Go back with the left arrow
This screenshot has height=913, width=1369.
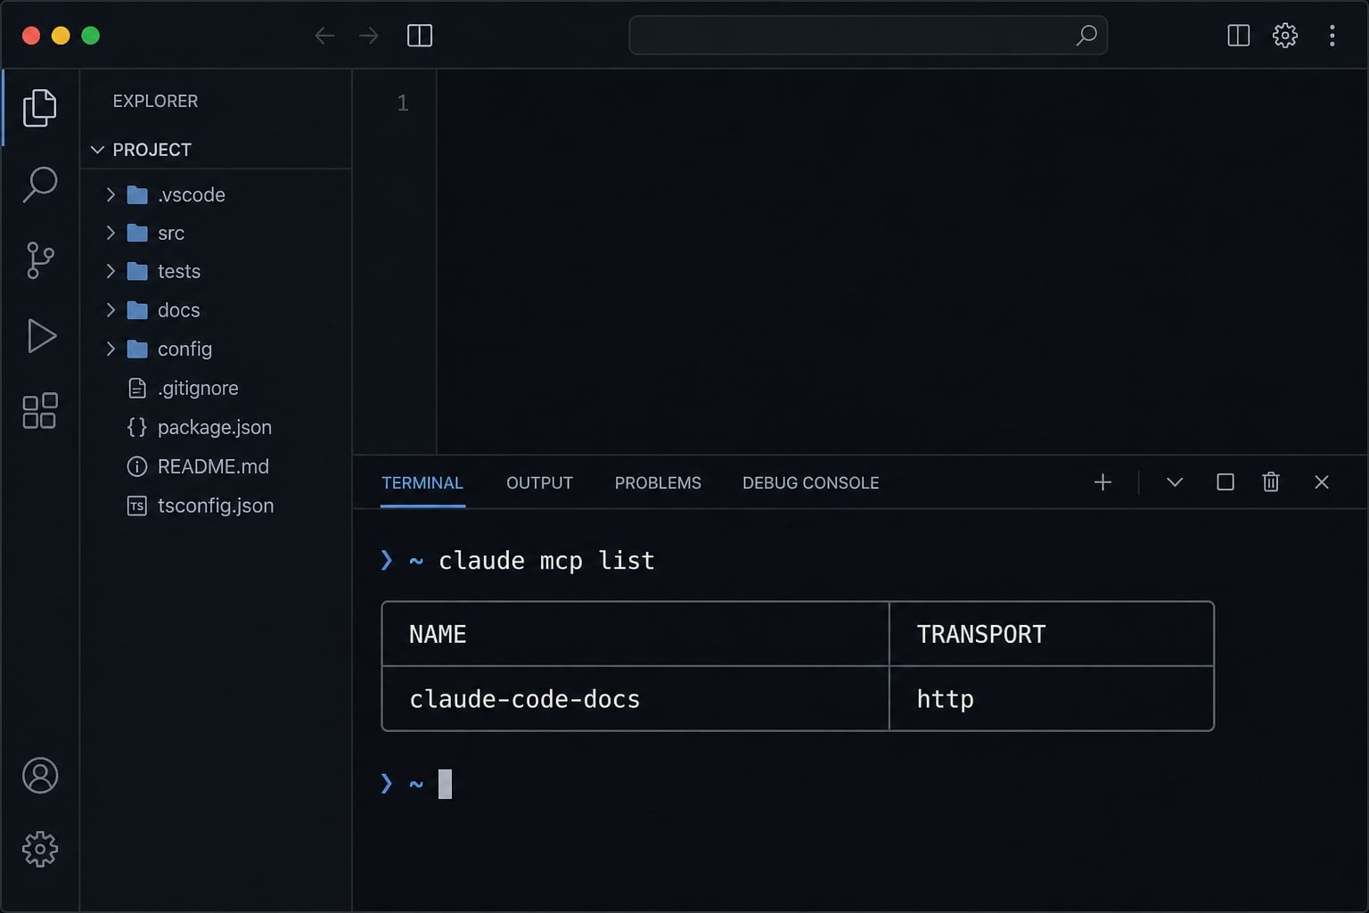(324, 36)
